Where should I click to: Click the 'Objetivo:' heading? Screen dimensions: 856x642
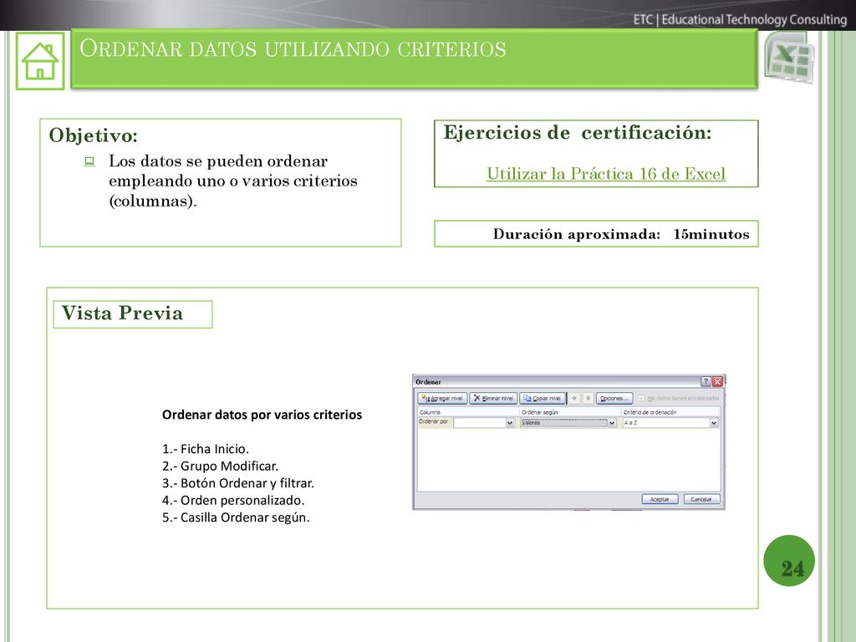[94, 135]
